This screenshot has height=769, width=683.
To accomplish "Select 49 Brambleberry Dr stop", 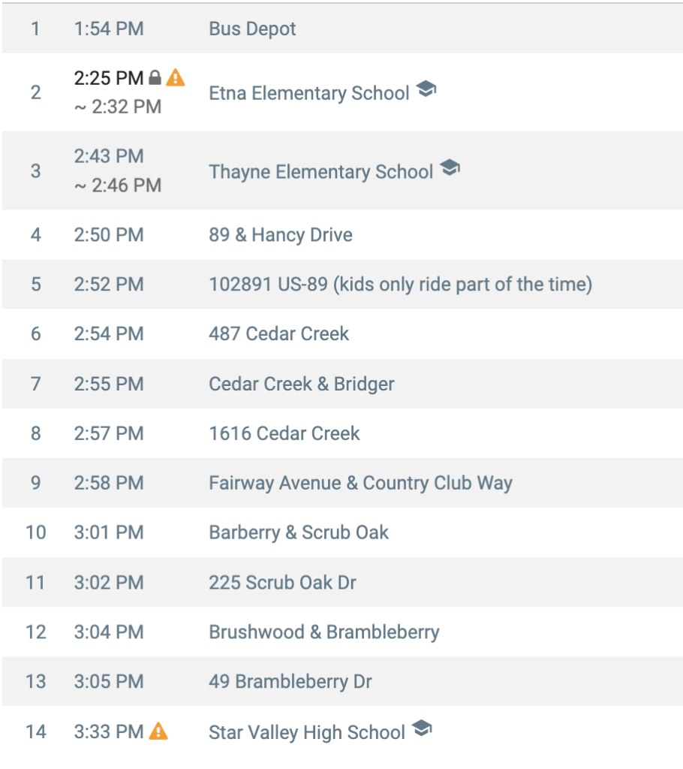I will coord(290,682).
